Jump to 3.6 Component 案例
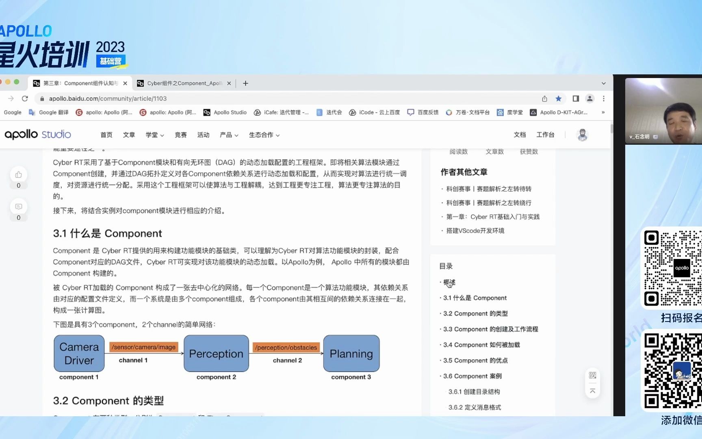Viewport: 702px width, 439px height. pos(472,376)
